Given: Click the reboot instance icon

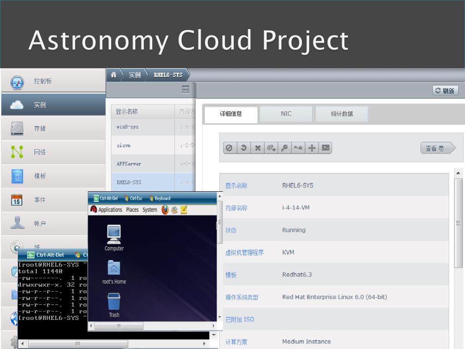Looking at the screenshot, I should click(243, 148).
